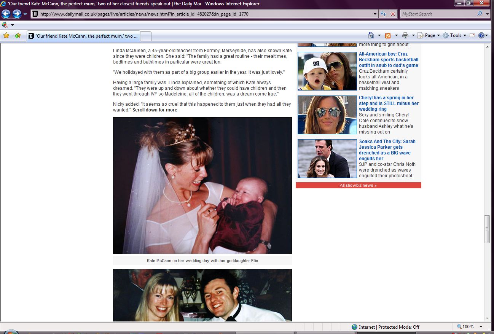494x334 pixels.
Task: Open the zoom level dropdown arrow
Action: [x=481, y=327]
